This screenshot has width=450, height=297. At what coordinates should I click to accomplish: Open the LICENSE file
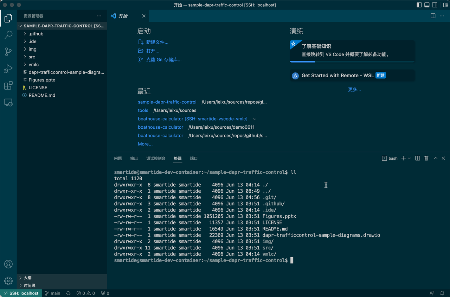tap(62, 88)
